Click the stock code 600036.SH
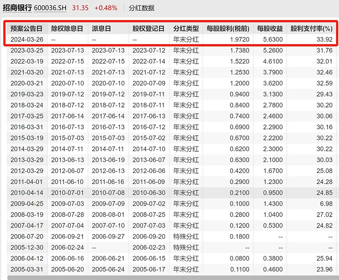 50,8
